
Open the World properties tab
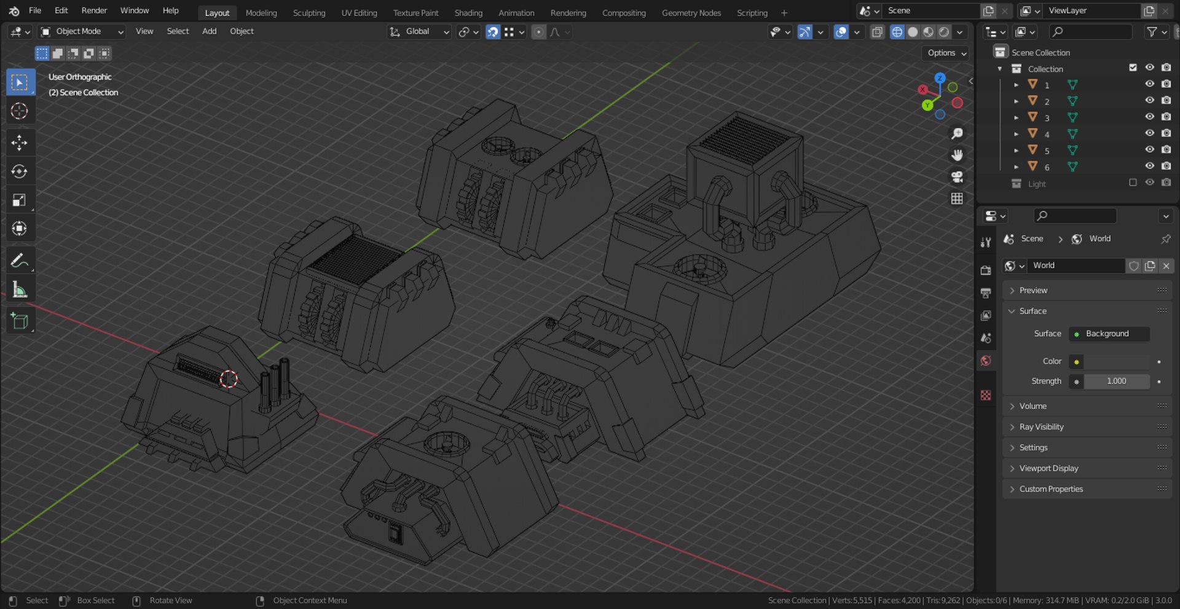click(986, 361)
